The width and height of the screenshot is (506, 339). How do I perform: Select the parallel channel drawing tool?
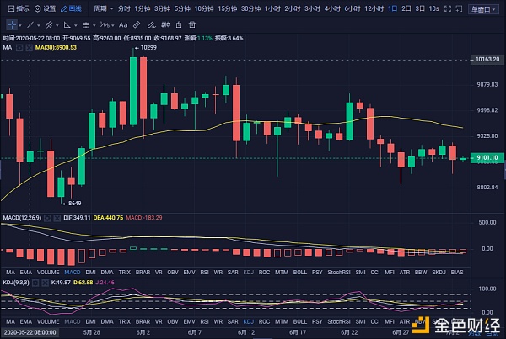tap(49, 24)
